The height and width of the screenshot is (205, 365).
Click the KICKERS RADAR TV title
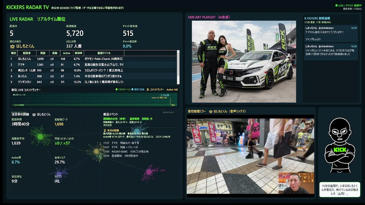[27, 7]
